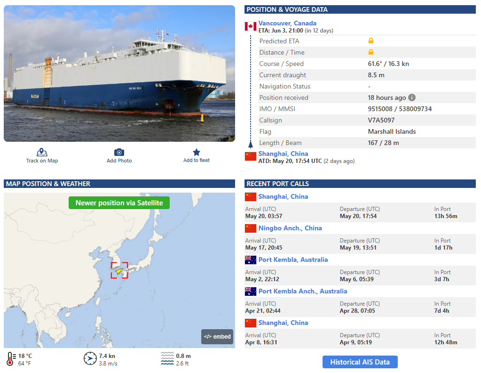Click the Track on Map icon
Viewport: 481px width, 373px height.
(42, 152)
